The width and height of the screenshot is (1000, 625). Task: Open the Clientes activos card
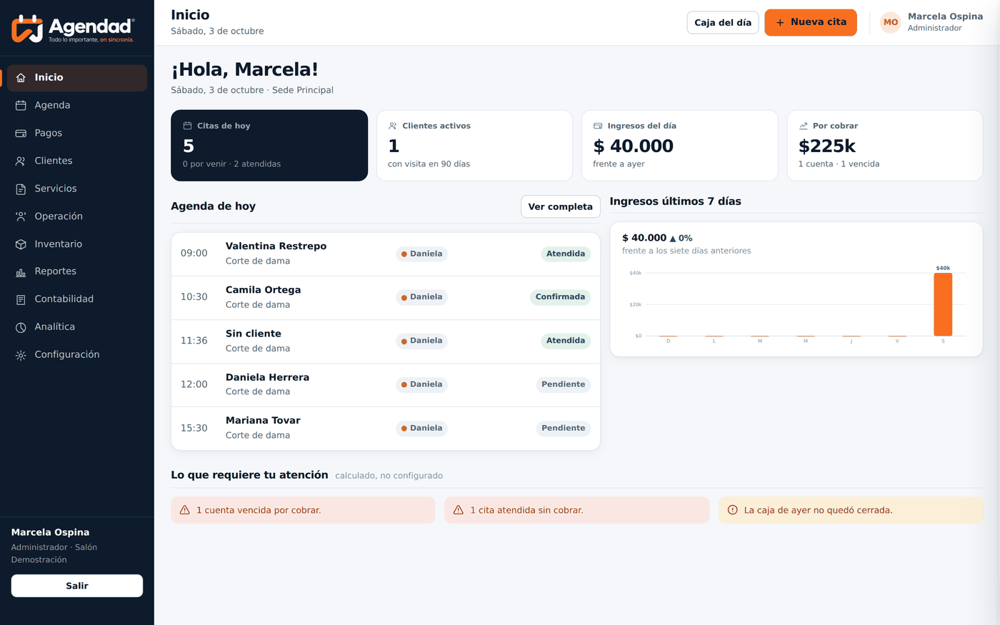pos(474,146)
